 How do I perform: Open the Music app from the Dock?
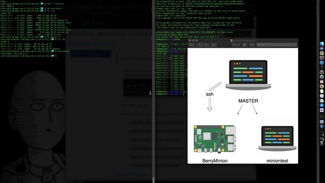pos(321,96)
